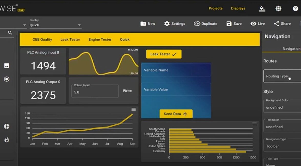Toggle Live view mode
The width and height of the screenshot is (301, 166).
point(257,23)
